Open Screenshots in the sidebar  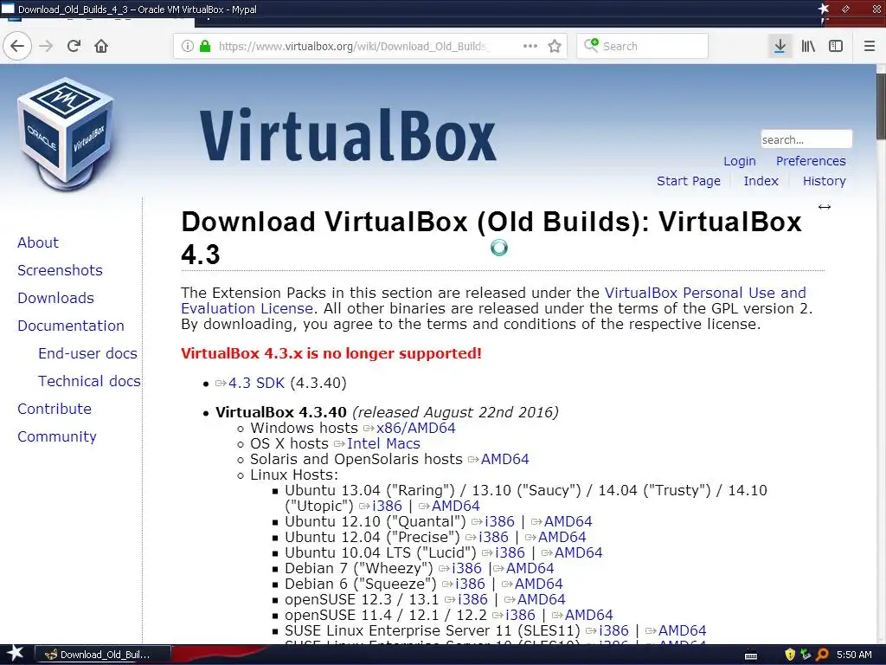(60, 270)
